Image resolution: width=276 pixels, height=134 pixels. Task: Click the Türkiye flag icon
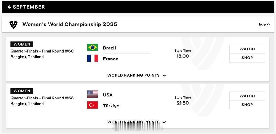93,105
